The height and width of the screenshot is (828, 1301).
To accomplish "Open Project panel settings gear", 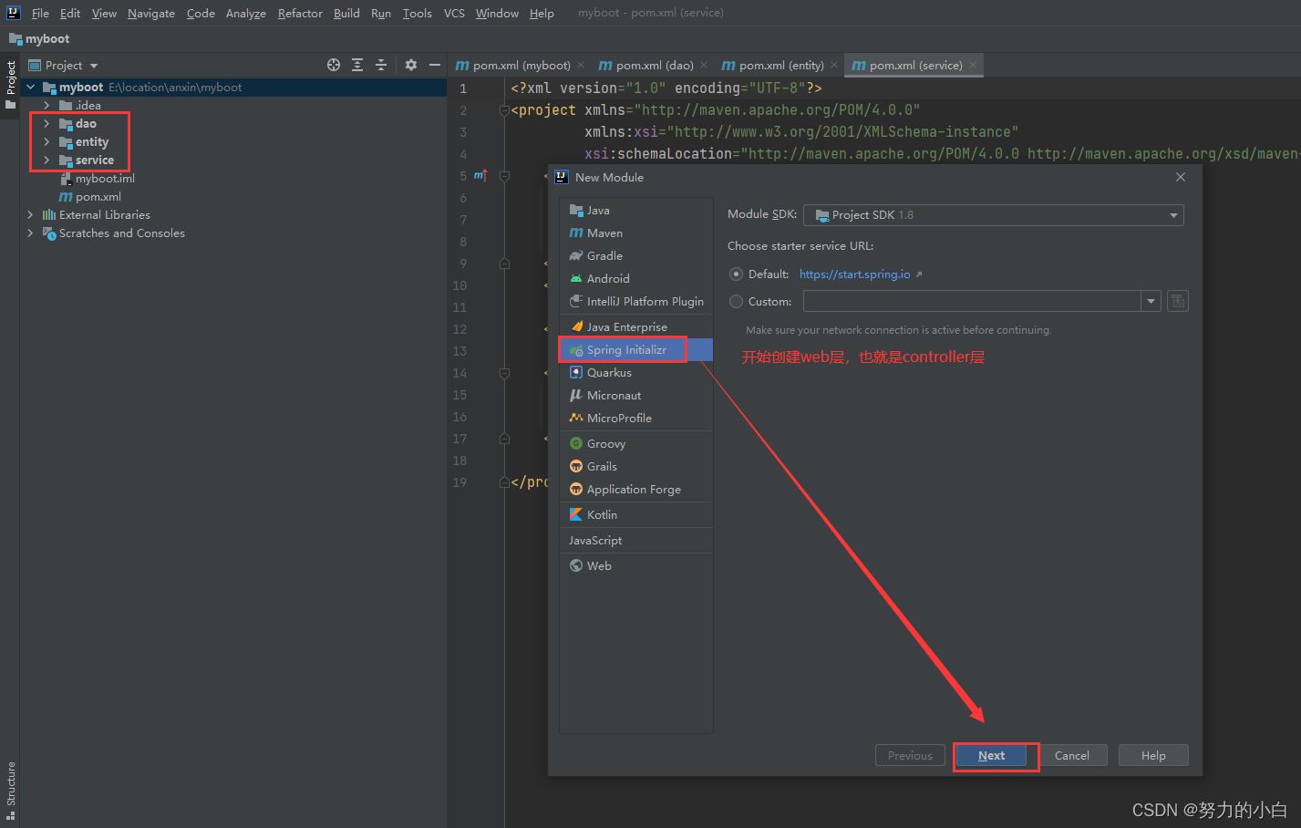I will (411, 65).
